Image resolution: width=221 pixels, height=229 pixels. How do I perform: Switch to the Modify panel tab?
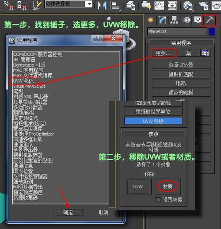coord(162,20)
